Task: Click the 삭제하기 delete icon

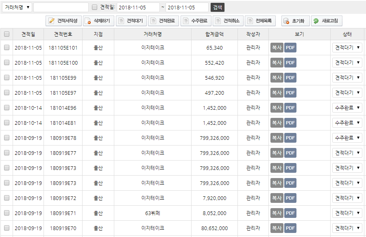Action: pyautogui.click(x=88, y=21)
